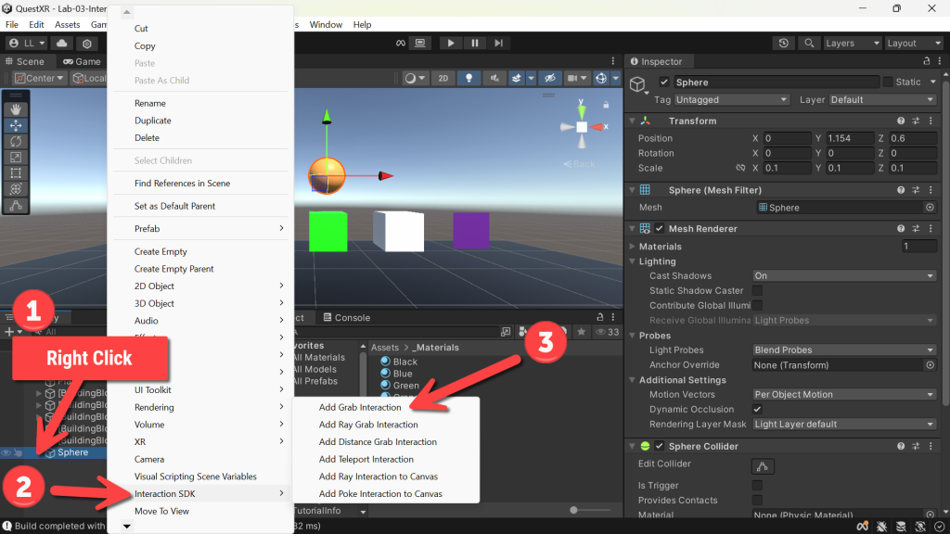950x534 pixels.
Task: Click the Sphere name input field
Action: [777, 83]
